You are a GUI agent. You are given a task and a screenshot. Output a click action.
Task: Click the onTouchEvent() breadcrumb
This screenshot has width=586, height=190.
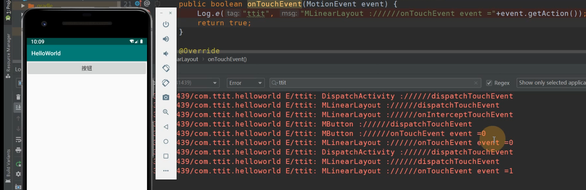227,59
